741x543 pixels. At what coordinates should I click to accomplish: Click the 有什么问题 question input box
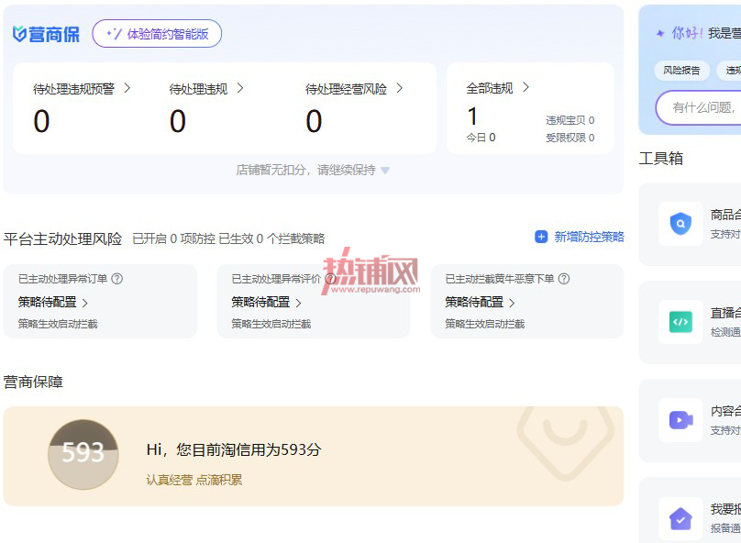point(699,107)
